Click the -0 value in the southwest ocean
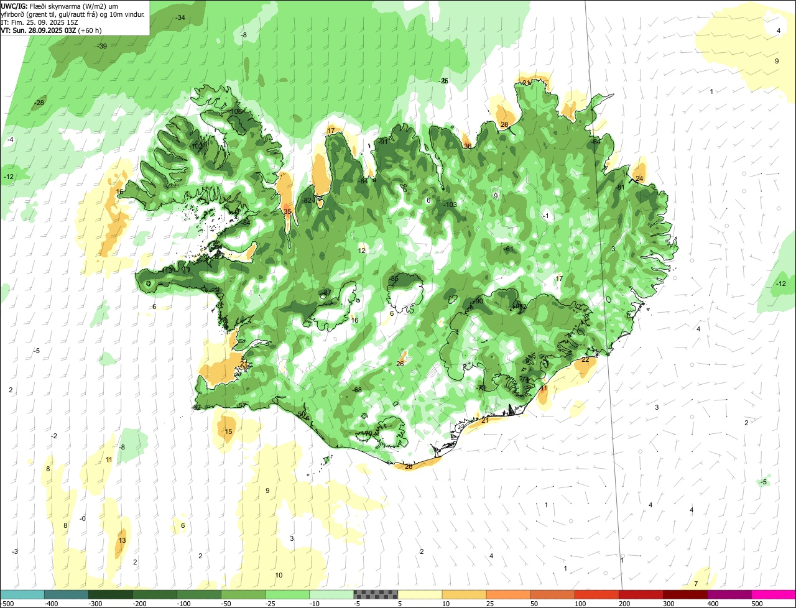The height and width of the screenshot is (608, 796). click(83, 518)
